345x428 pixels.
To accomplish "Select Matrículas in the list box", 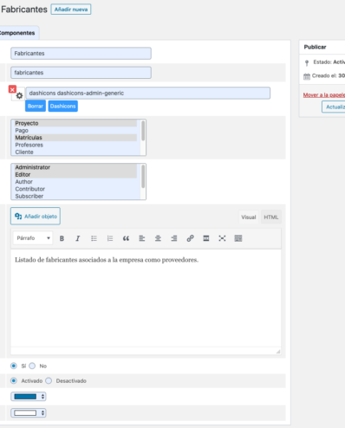I will pos(75,138).
